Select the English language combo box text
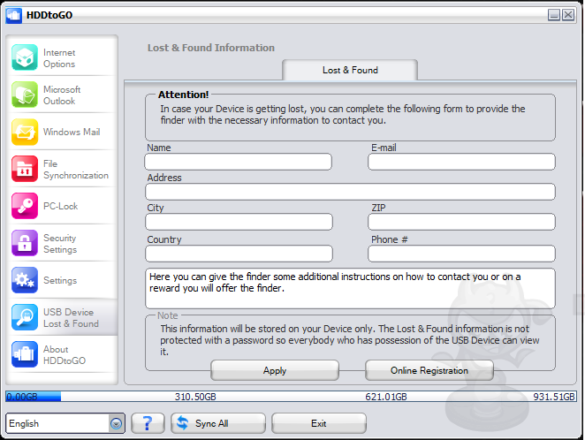Image resolution: width=585 pixels, height=440 pixels. click(x=24, y=423)
